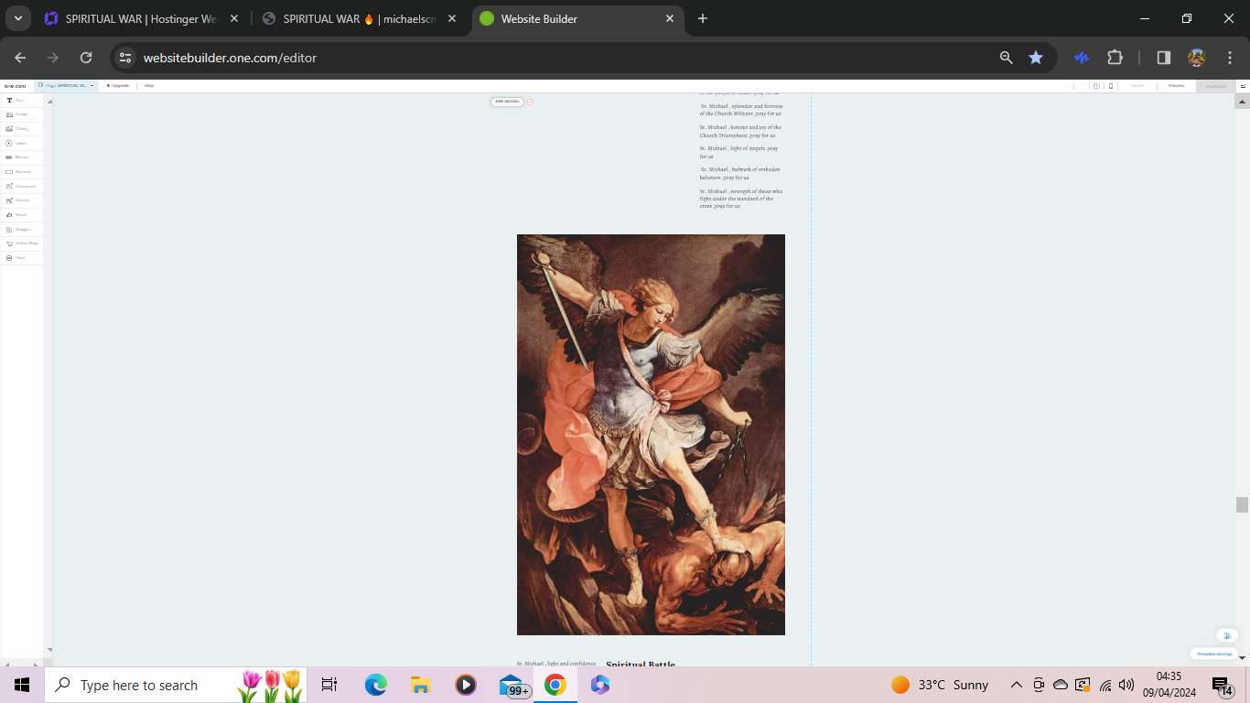Open the More components item in sidebar

21,257
